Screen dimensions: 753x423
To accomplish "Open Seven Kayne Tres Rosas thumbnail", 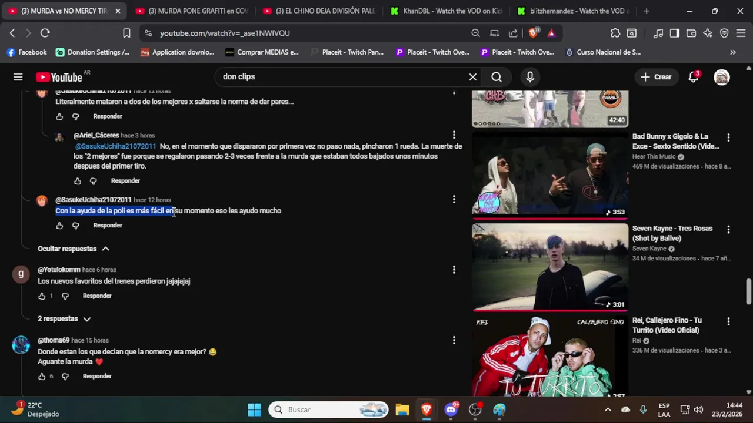I will 549,267.
